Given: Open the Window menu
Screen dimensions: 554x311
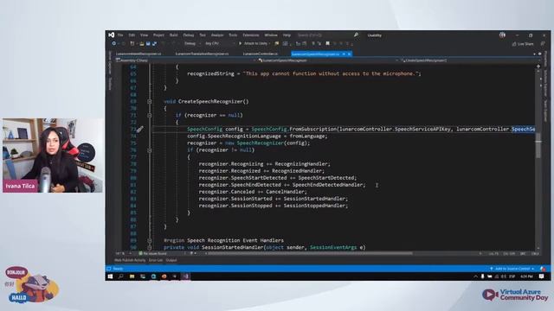Looking at the screenshot, I should [x=271, y=35].
